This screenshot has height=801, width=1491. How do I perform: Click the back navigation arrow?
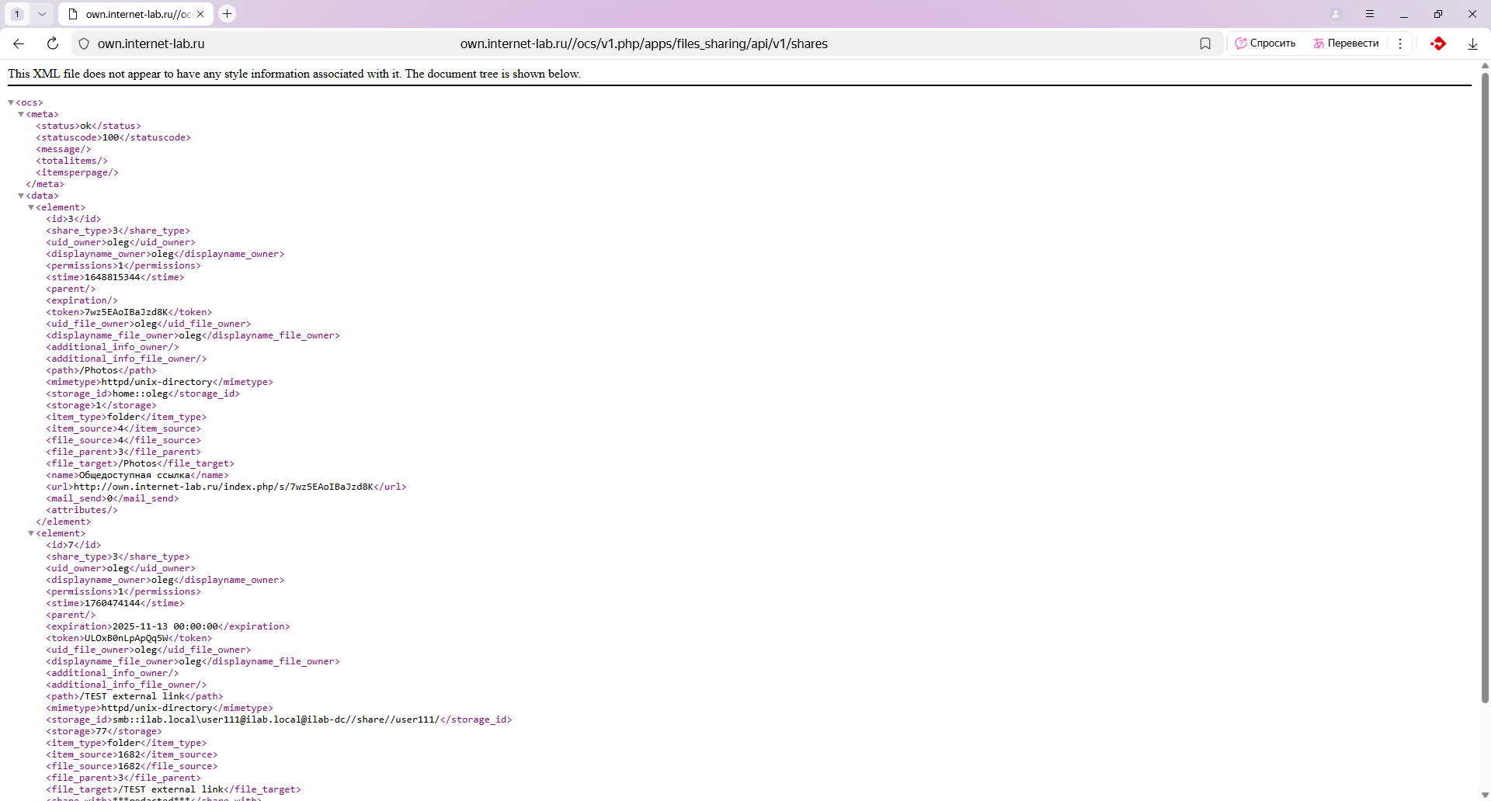tap(19, 43)
